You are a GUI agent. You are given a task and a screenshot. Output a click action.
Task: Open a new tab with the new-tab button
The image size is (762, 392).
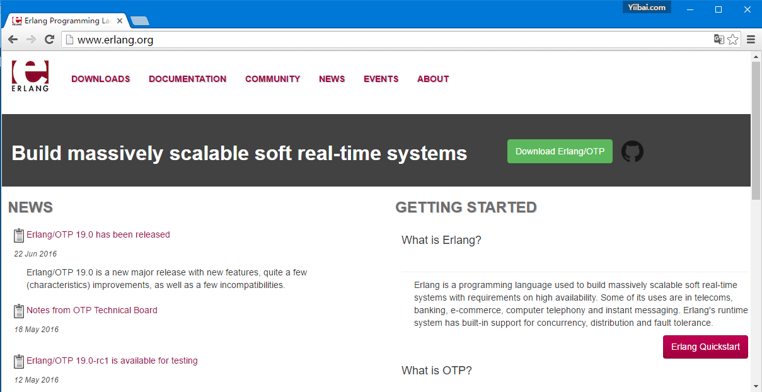(x=140, y=21)
